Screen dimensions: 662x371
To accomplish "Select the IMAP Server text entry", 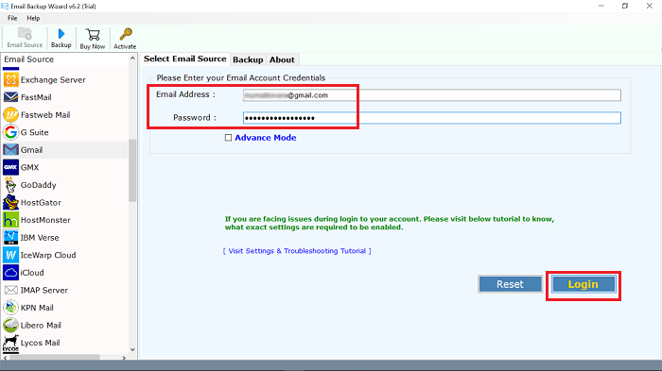I will (x=44, y=291).
